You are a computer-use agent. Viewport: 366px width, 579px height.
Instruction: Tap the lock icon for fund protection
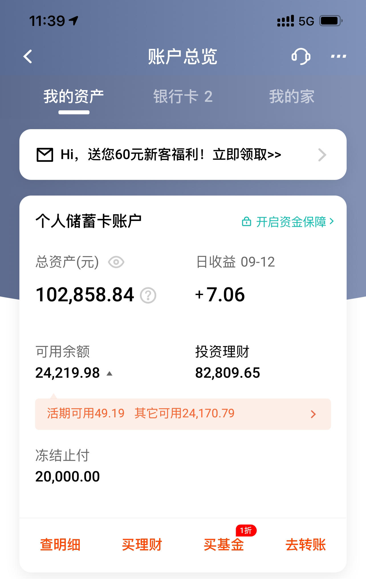coord(247,222)
